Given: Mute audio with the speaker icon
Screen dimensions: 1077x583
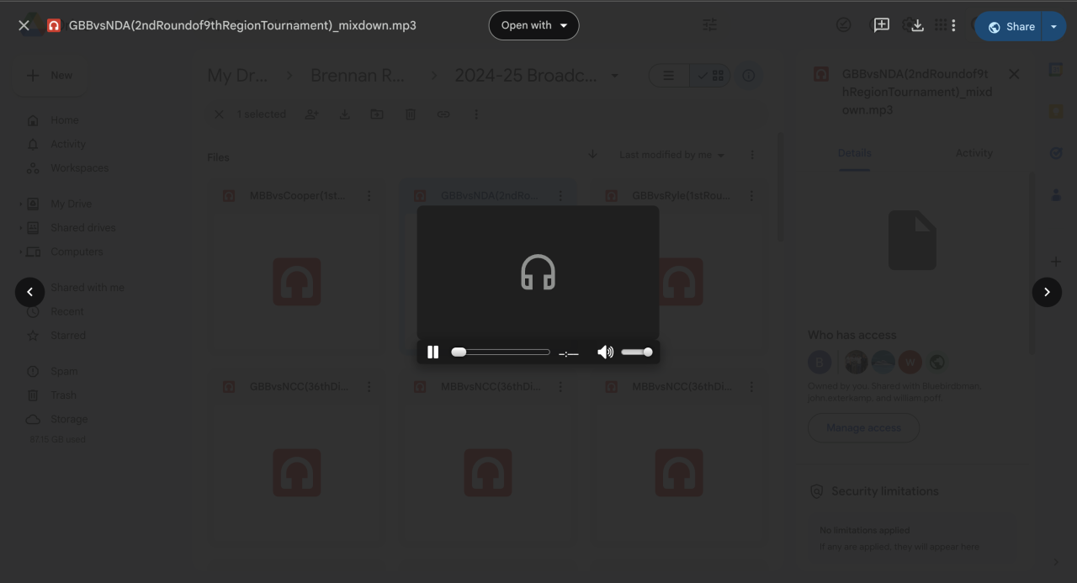Looking at the screenshot, I should tap(605, 352).
